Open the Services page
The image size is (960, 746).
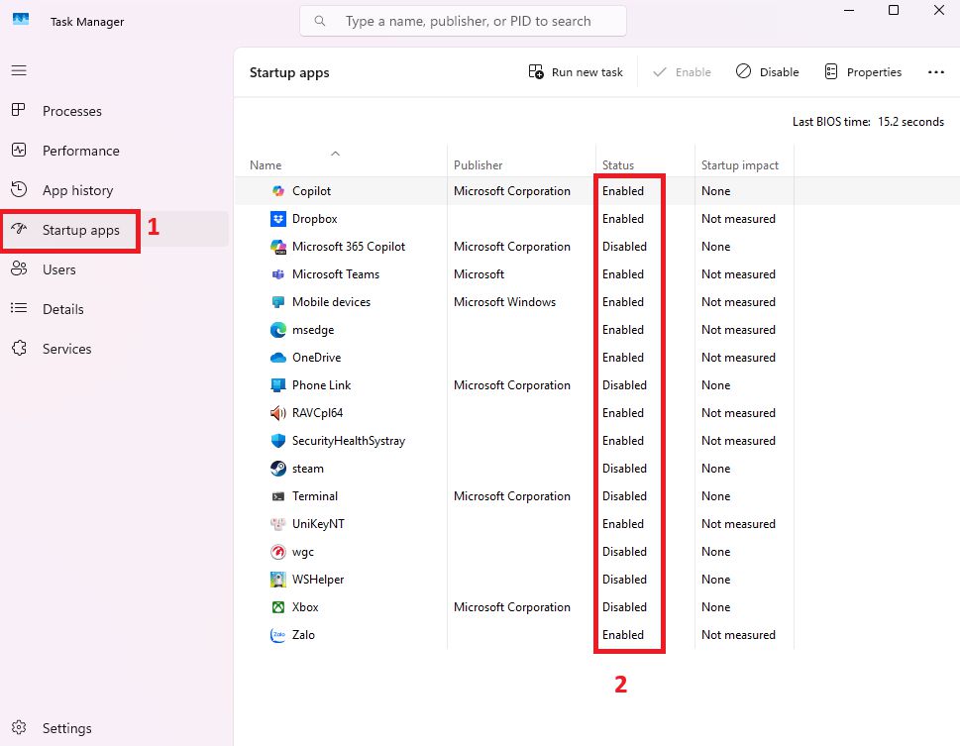[66, 349]
